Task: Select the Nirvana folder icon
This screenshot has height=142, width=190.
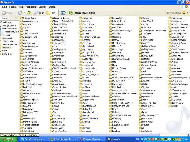Action: [110, 109]
